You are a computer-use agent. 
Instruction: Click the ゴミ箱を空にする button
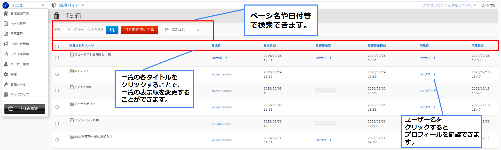click(x=139, y=30)
